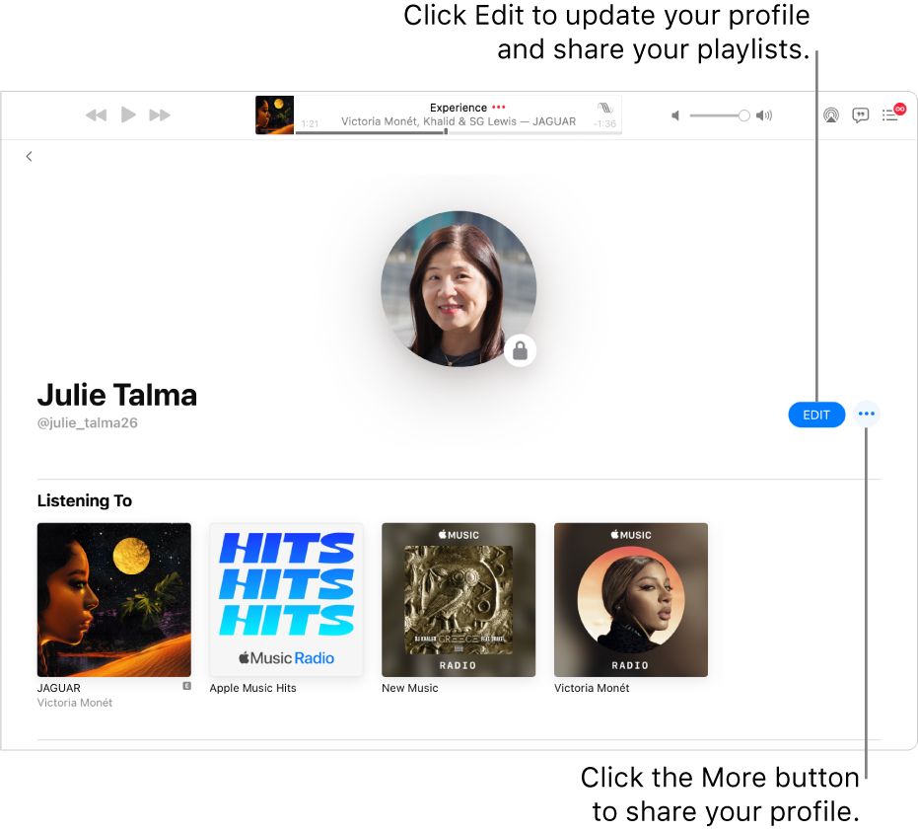Viewport: 918px width, 832px height.
Task: Click the Autoplay infinity badge
Action: tap(899, 108)
